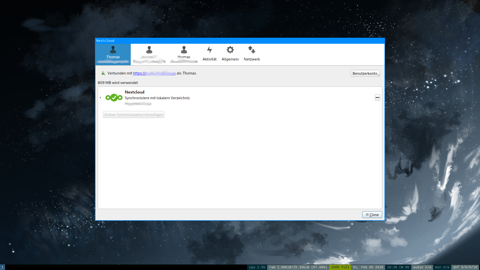Screen dimensions: 480x270
Task: Click the clock '20:36 CW 06'
Action: (398, 267)
